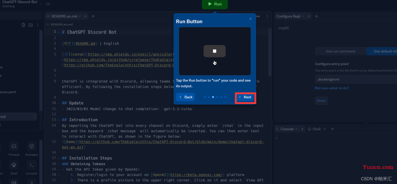Collapse the fold arrow at line 18

point(59,164)
